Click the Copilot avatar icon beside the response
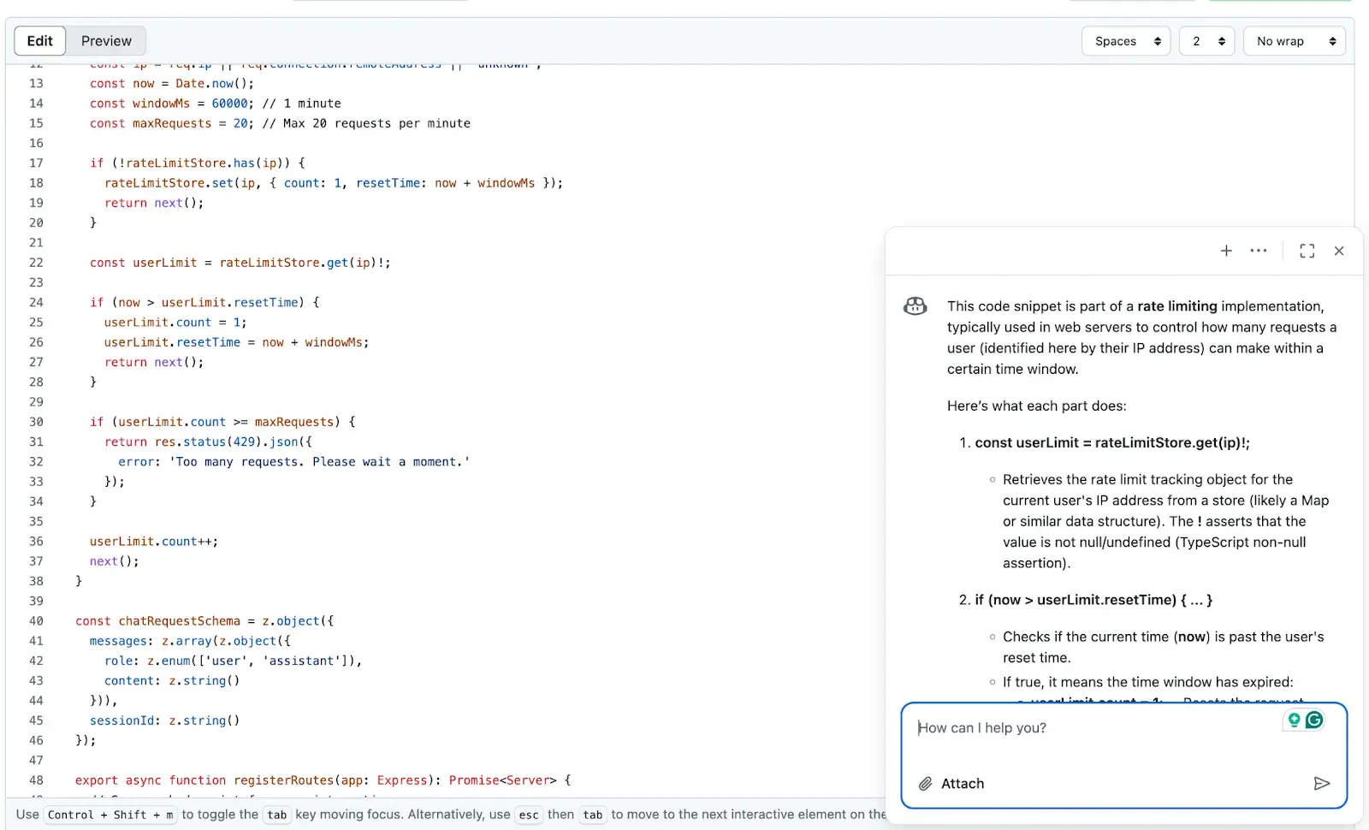Screen dimensions: 1369x830 (x=916, y=306)
